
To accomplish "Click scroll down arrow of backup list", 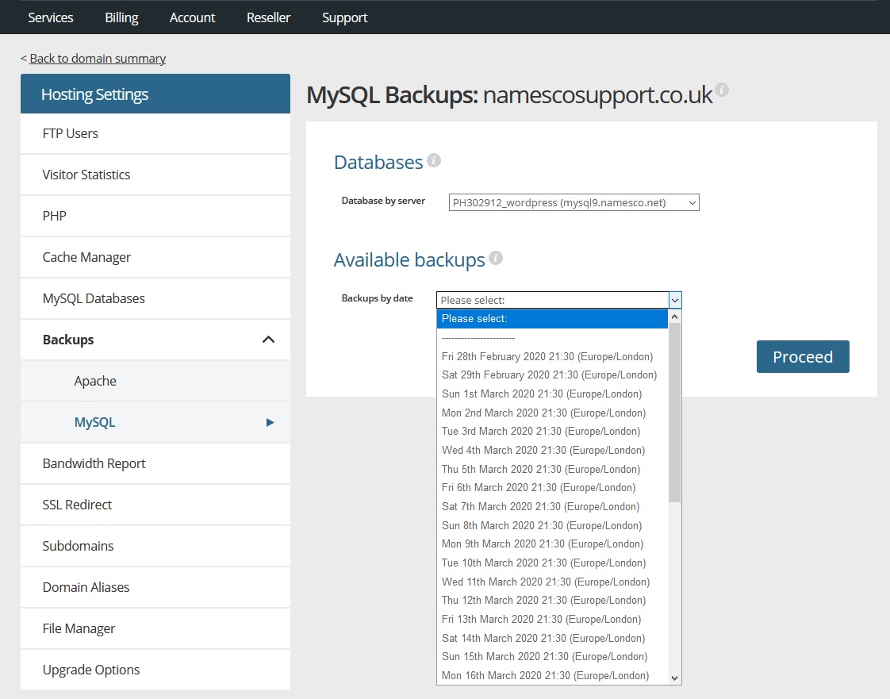I will pos(674,678).
